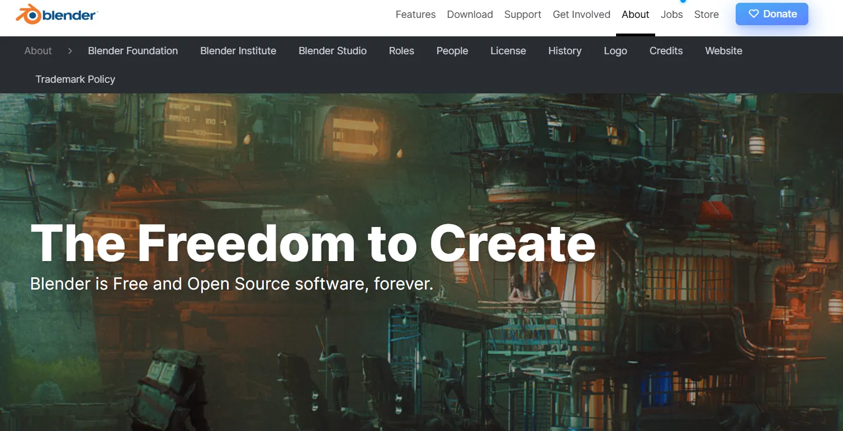Open the Blender Studio page

(x=333, y=51)
